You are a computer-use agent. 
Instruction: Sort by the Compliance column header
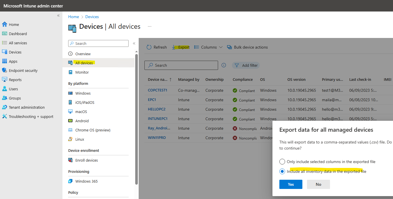[243, 80]
